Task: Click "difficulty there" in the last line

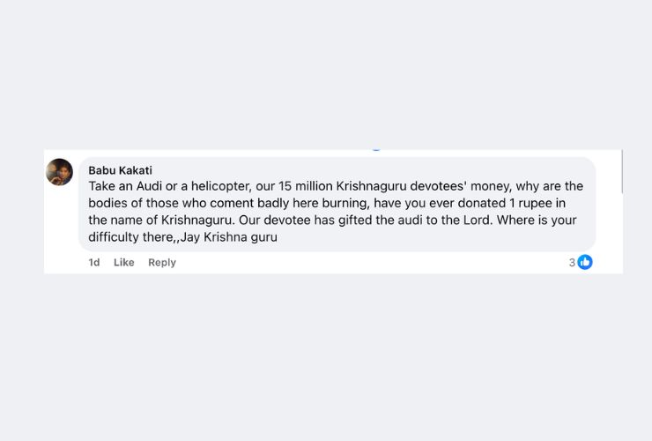Action: pos(130,237)
